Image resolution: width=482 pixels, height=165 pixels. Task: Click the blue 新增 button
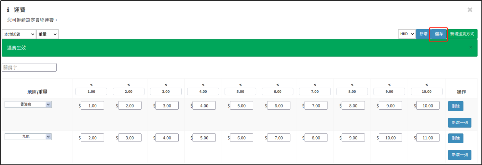(423, 34)
